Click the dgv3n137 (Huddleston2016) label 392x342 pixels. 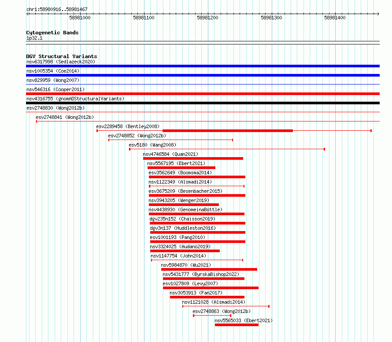pyautogui.click(x=183, y=228)
